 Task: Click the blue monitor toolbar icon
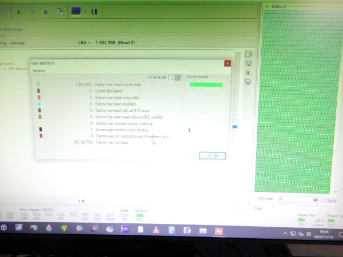(x=75, y=11)
